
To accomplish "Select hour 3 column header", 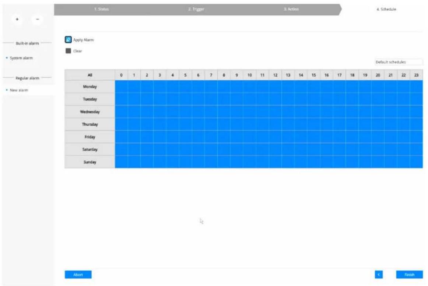I will pyautogui.click(x=160, y=75).
